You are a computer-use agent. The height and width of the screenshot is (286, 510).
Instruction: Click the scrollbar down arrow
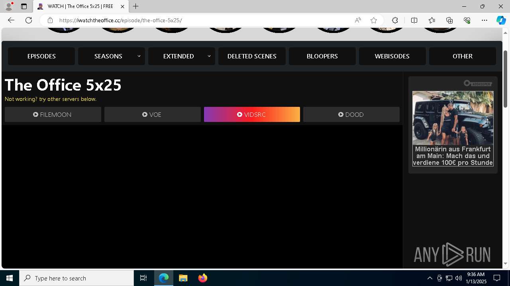(x=506, y=263)
